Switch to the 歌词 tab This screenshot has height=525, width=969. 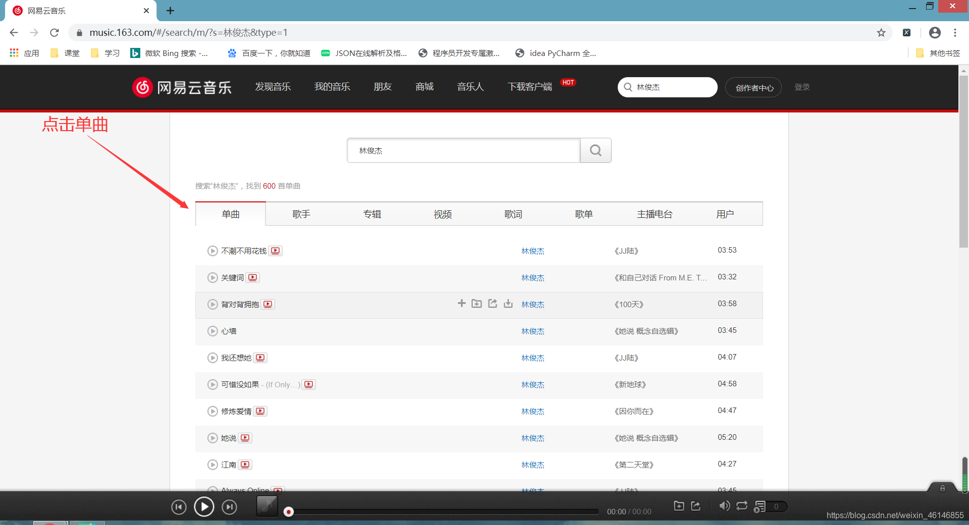tap(513, 214)
